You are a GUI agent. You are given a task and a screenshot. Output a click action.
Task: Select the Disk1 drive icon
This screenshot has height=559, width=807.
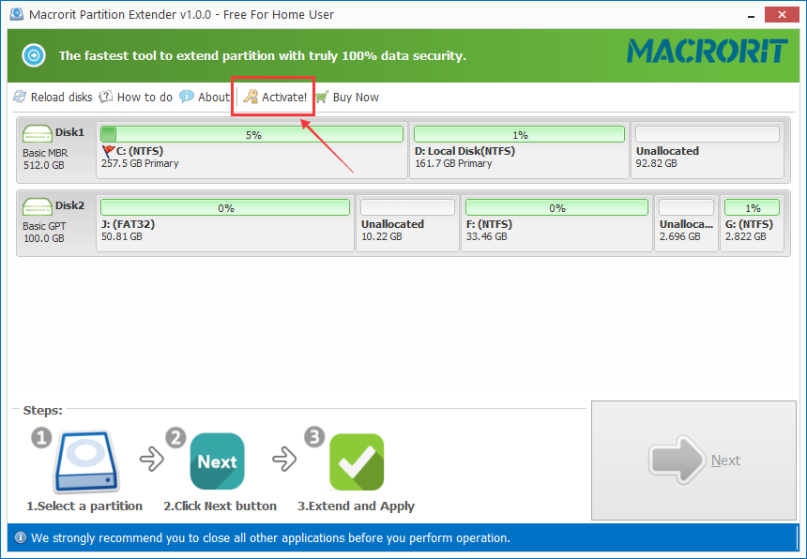click(x=38, y=133)
